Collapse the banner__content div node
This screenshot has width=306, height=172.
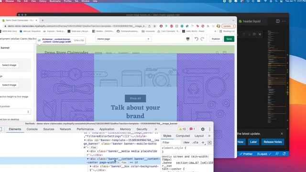click(88, 159)
